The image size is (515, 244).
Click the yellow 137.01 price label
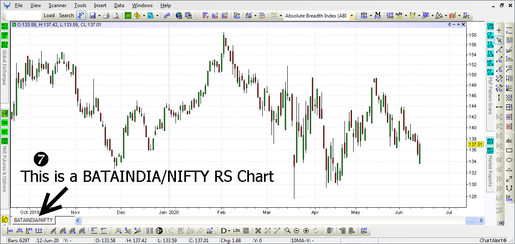point(475,144)
